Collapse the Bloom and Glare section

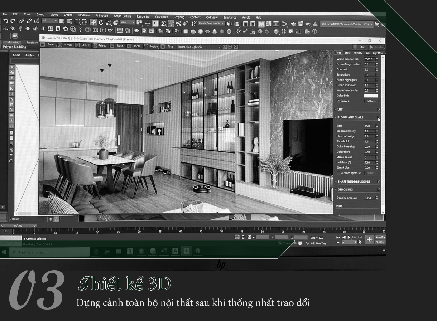336,117
